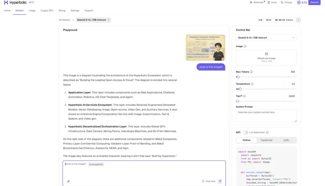Open the Support tab
Image resolution: width=325 pixels, height=186 pixels.
[89, 10]
